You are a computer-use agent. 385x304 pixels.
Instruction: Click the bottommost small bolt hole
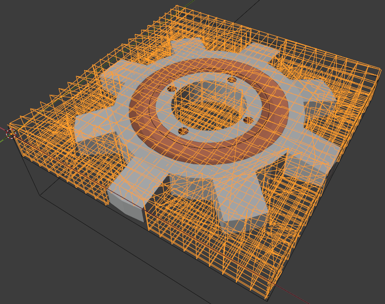184,130
